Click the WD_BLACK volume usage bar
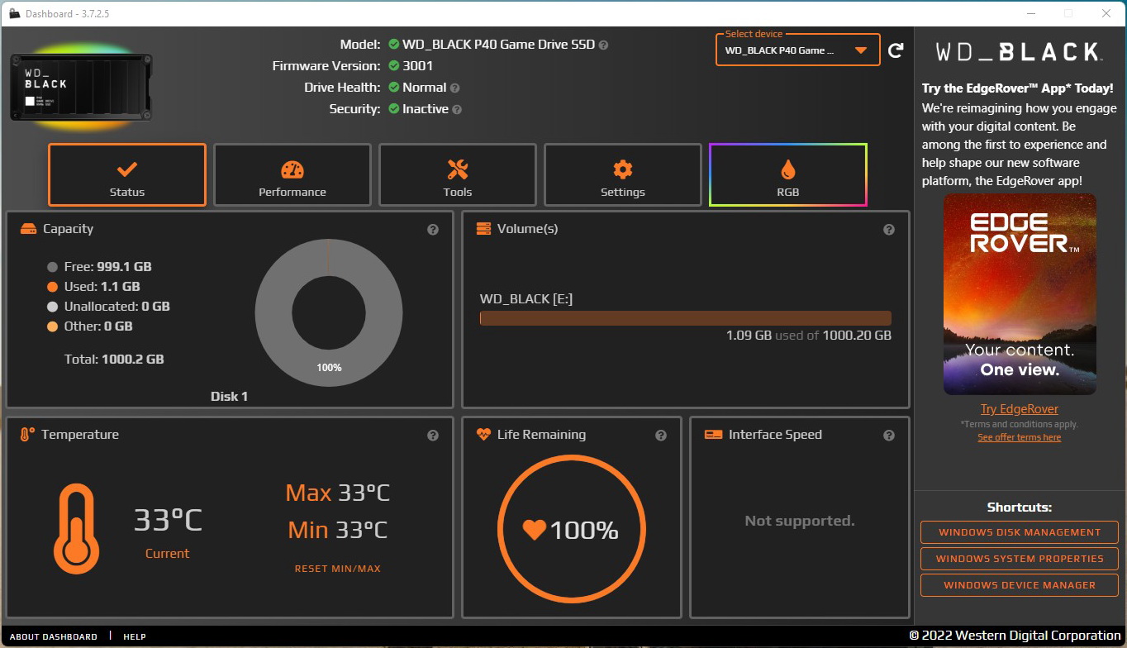This screenshot has width=1127, height=648. click(x=684, y=317)
